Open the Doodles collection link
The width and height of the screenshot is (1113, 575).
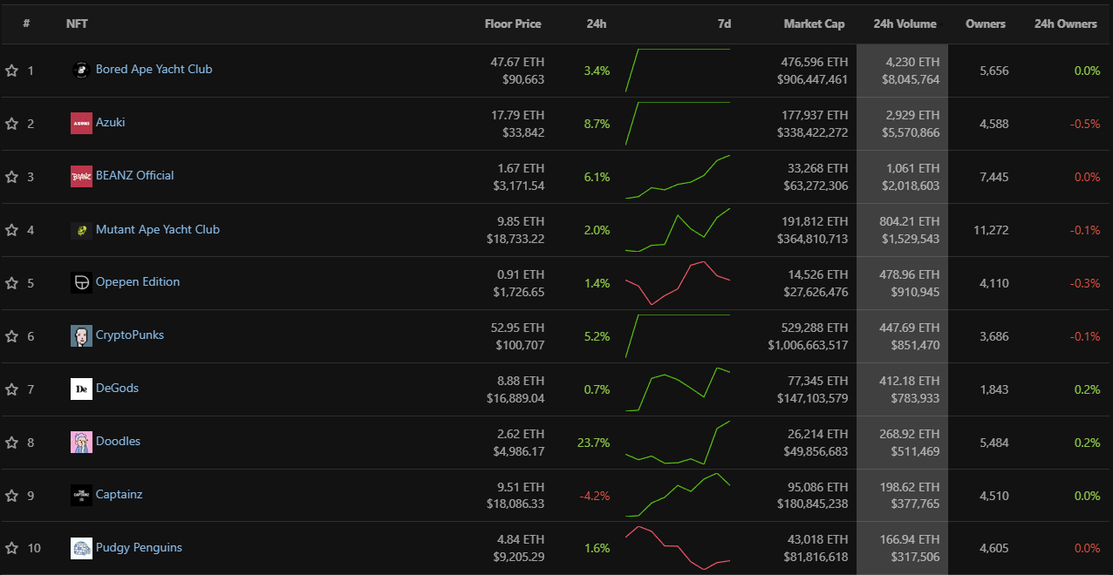point(118,441)
